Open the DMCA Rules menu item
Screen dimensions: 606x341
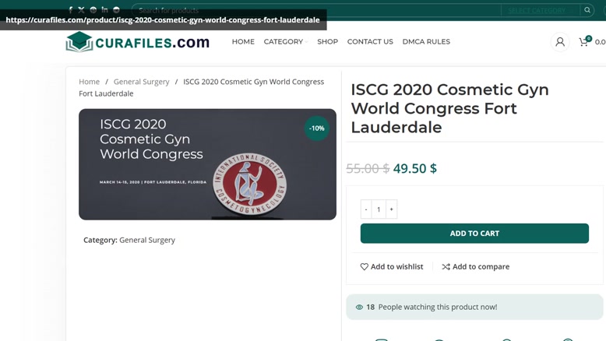pyautogui.click(x=426, y=42)
